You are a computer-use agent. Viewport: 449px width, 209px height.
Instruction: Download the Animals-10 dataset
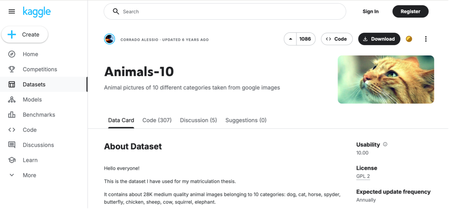379,39
